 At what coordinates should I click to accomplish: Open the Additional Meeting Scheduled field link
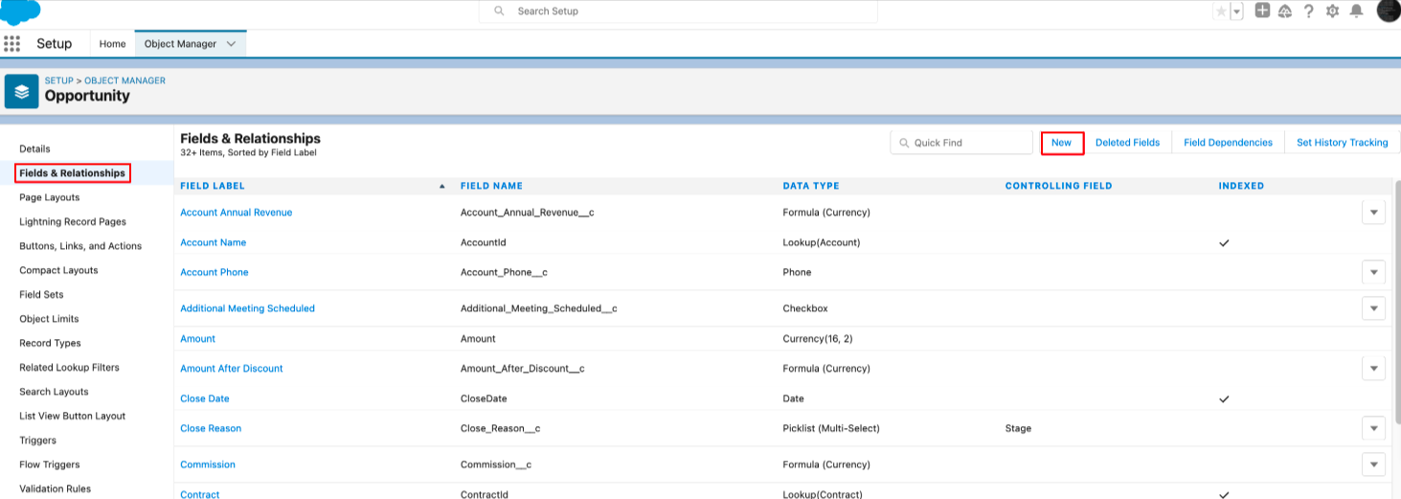click(x=247, y=308)
